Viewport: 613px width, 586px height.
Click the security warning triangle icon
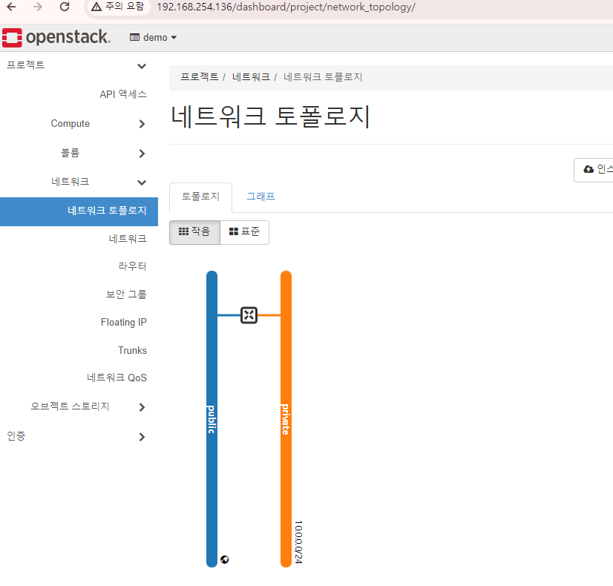tap(96, 7)
